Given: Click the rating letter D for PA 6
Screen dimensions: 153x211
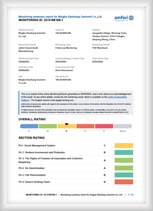Looking at the screenshot, I should pos(105,182).
